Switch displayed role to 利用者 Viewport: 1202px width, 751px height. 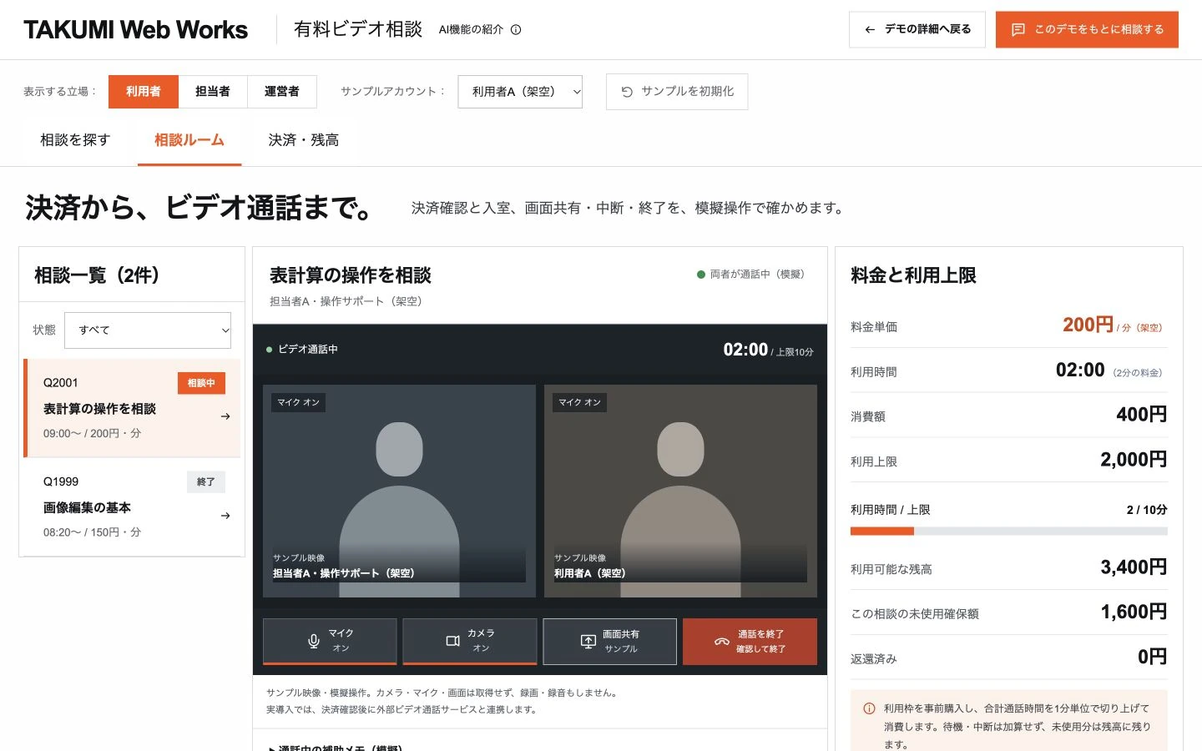pyautogui.click(x=144, y=92)
